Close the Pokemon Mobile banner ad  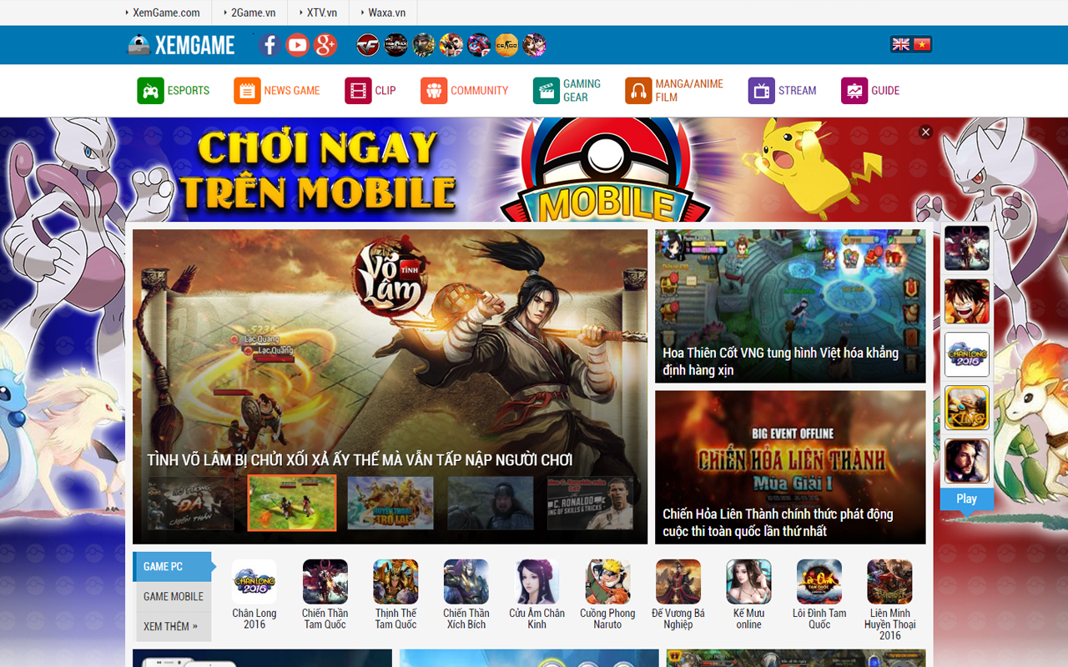tap(925, 132)
